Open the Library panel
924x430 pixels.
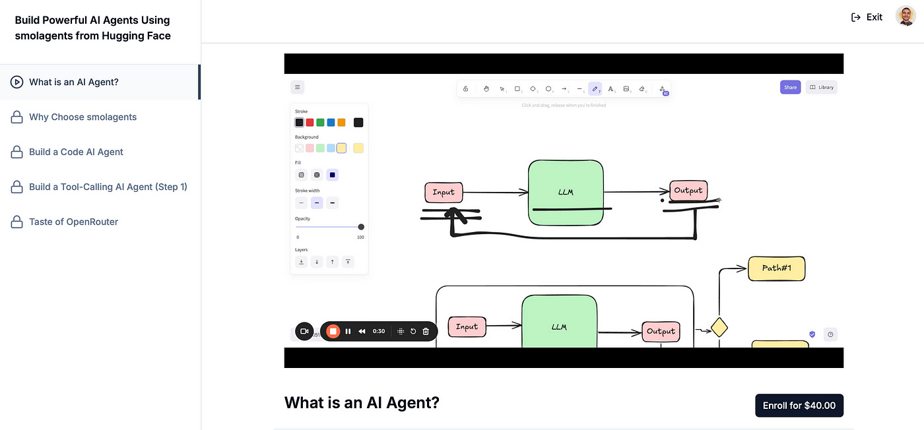822,87
